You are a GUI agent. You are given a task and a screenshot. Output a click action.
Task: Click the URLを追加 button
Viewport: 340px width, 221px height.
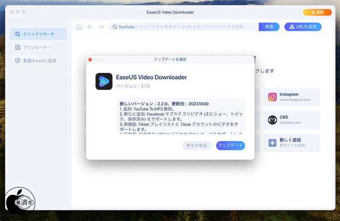pyautogui.click(x=303, y=27)
